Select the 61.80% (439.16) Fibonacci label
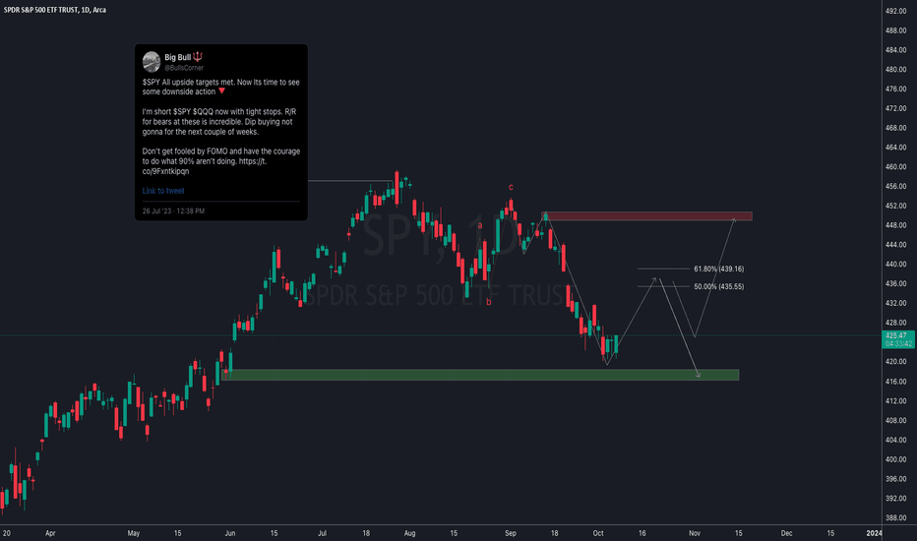The width and height of the screenshot is (917, 541). [x=719, y=270]
